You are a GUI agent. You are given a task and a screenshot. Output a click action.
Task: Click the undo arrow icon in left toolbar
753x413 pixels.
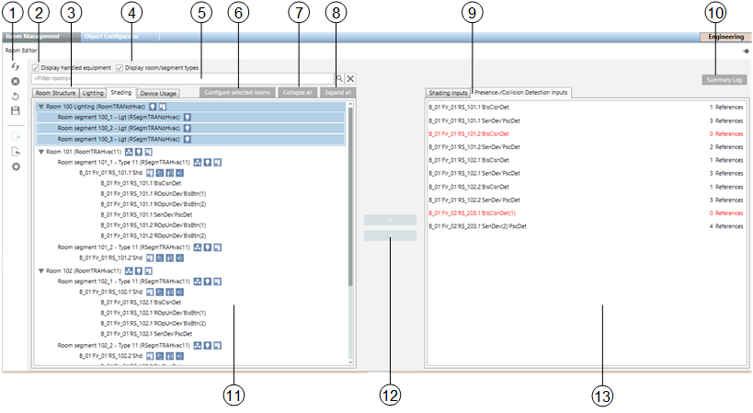click(x=15, y=96)
